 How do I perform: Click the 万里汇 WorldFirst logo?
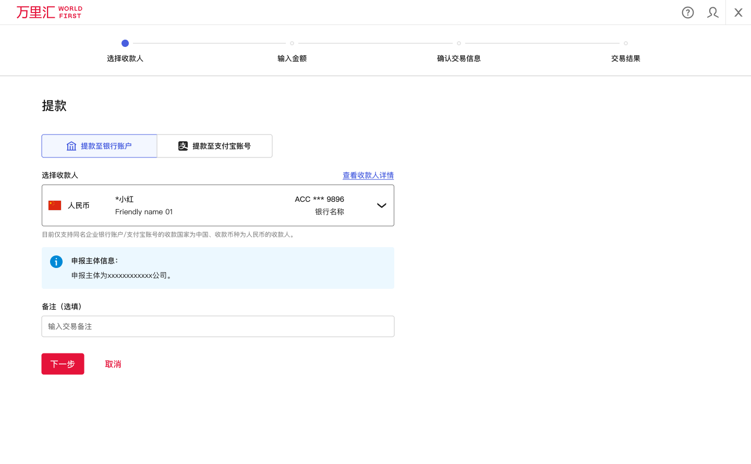50,12
